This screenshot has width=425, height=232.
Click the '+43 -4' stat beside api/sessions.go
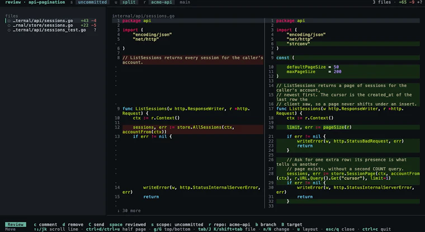[x=88, y=21]
